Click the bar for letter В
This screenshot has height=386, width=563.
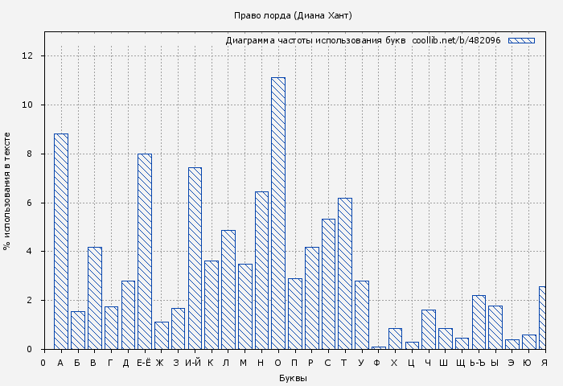[x=94, y=298]
